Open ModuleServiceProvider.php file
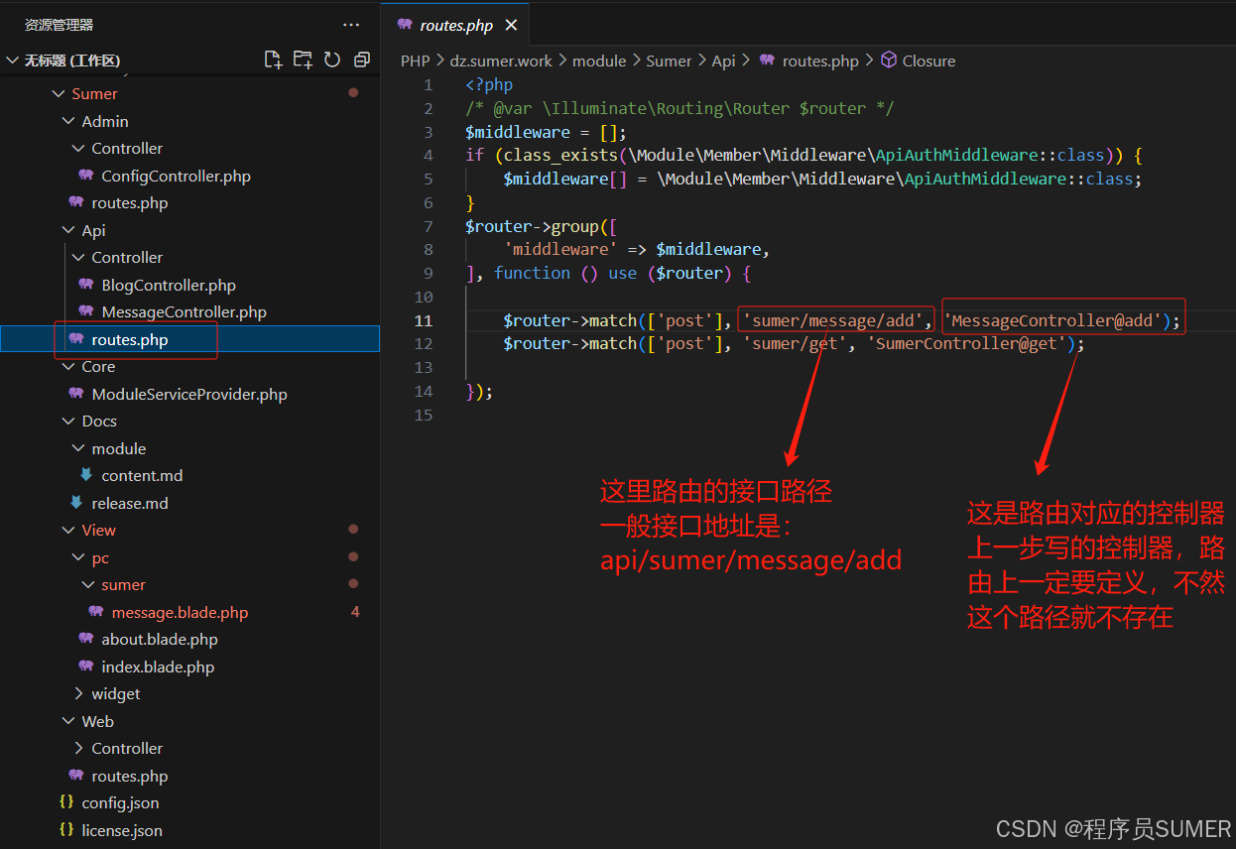Viewport: 1236px width, 849px height. click(188, 394)
